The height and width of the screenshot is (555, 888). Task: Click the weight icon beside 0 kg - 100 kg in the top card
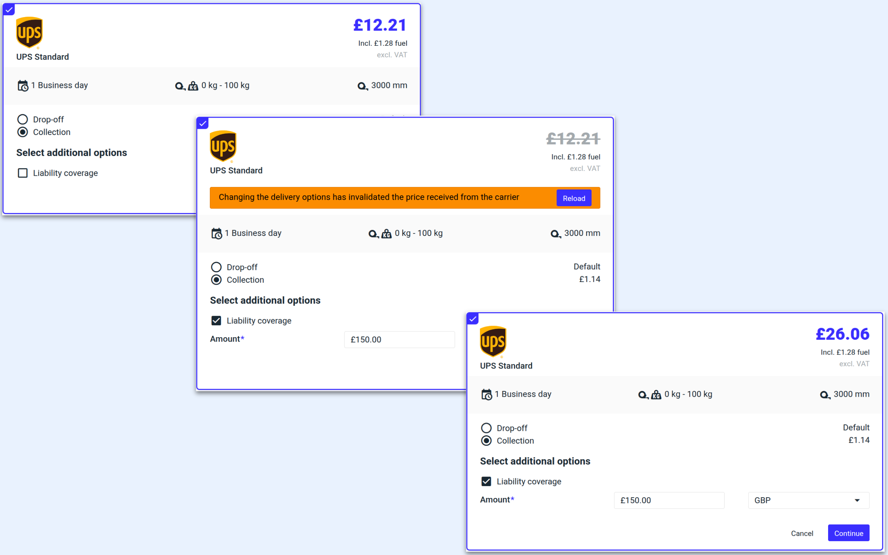click(193, 86)
